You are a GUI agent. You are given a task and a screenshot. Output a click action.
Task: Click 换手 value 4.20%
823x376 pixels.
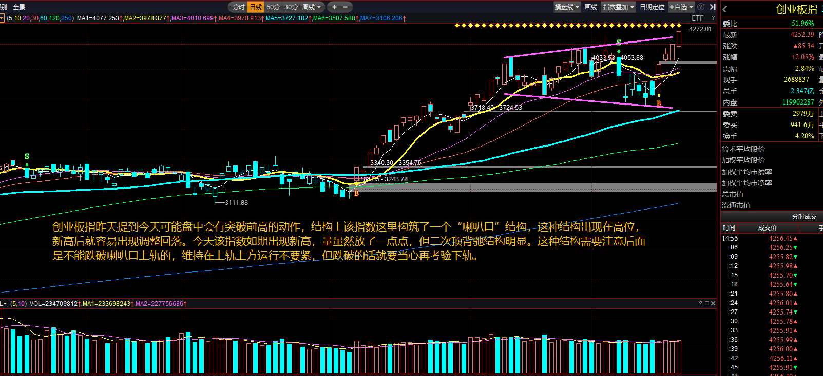coord(805,136)
